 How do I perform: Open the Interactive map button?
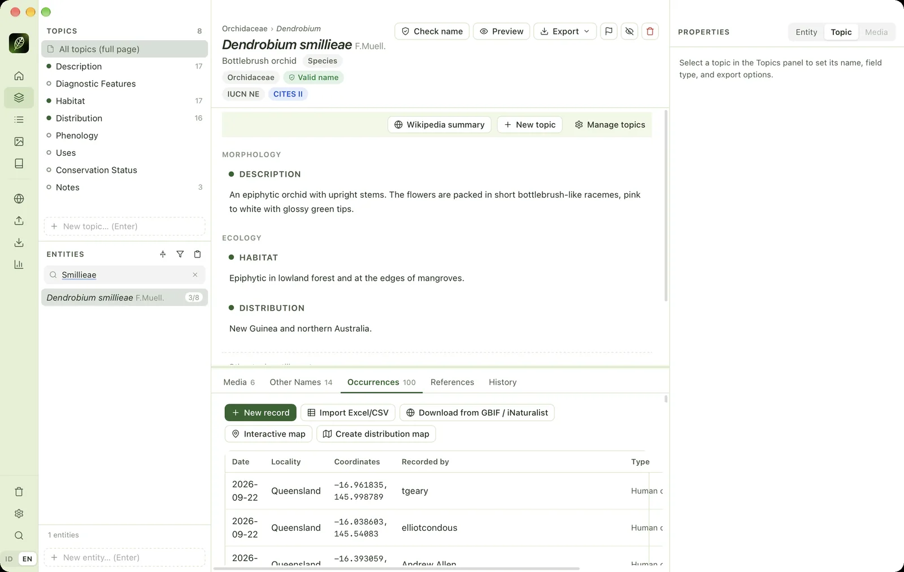[x=268, y=434]
